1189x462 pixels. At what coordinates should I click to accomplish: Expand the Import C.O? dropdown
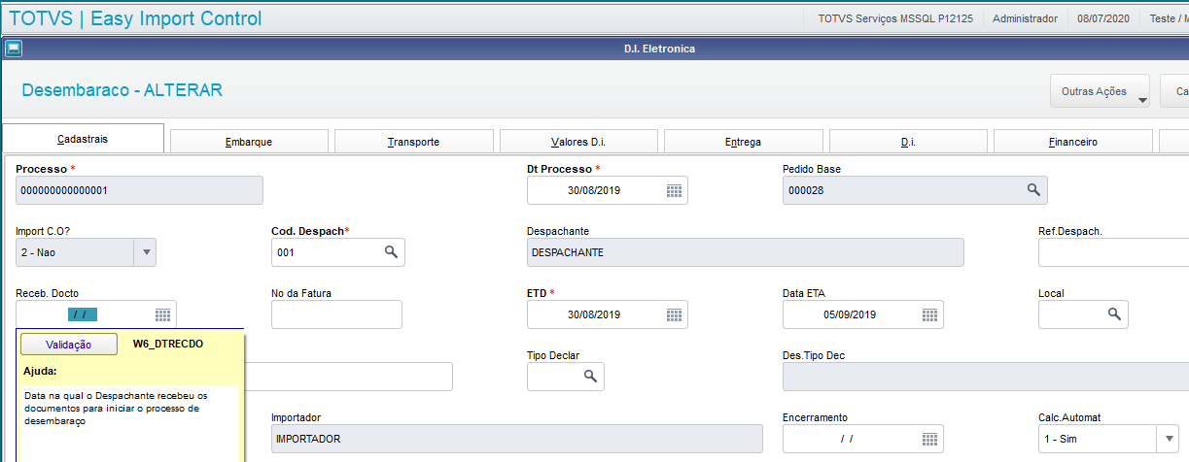[x=147, y=252]
